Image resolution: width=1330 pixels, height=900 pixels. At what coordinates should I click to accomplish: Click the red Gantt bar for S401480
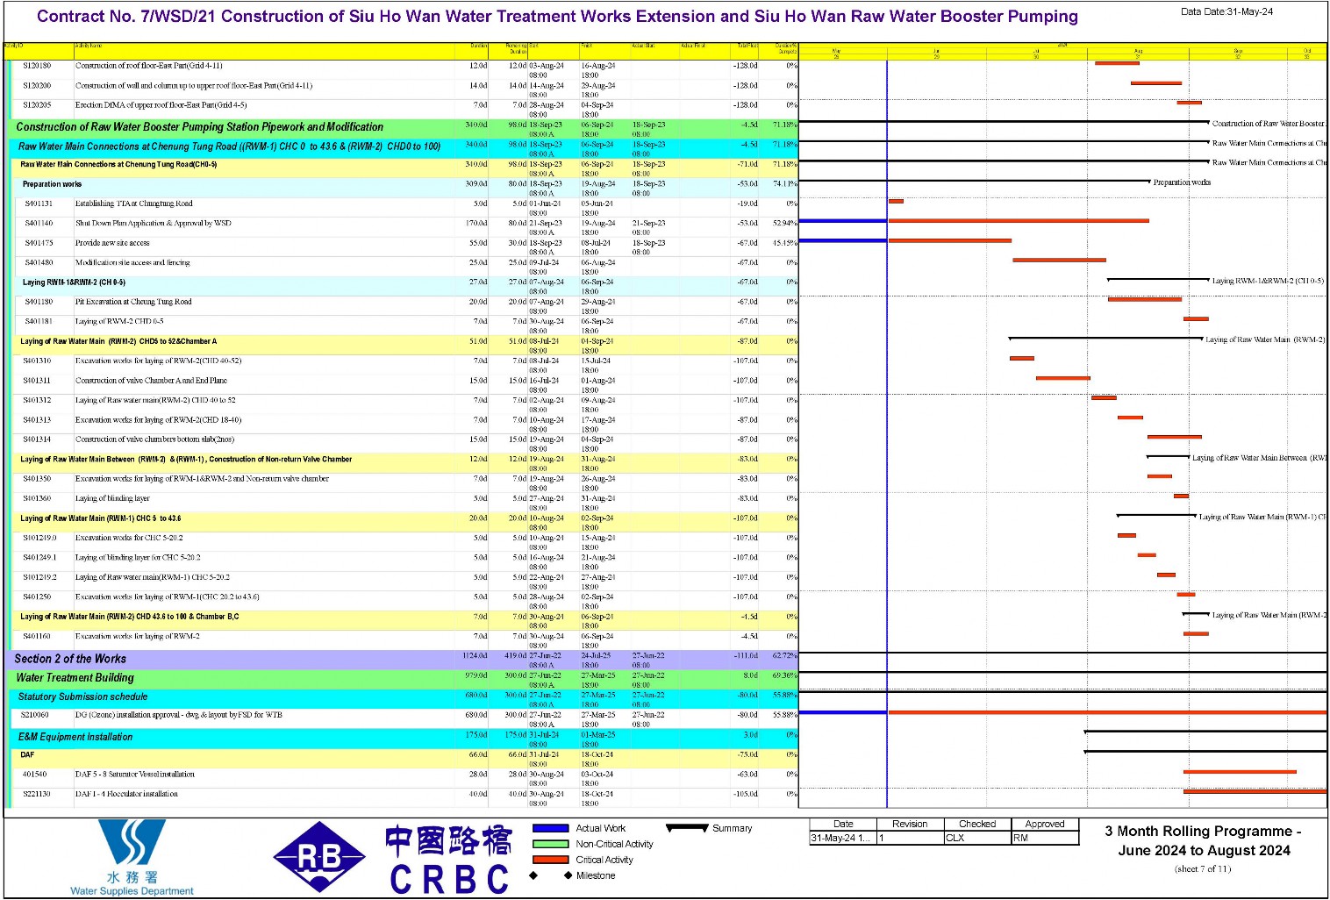pos(1059,261)
